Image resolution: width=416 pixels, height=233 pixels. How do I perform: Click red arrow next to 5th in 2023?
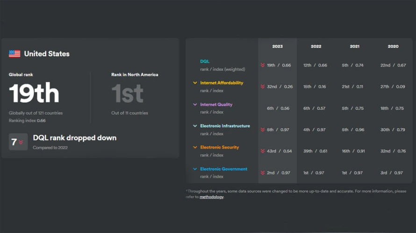[x=263, y=130]
